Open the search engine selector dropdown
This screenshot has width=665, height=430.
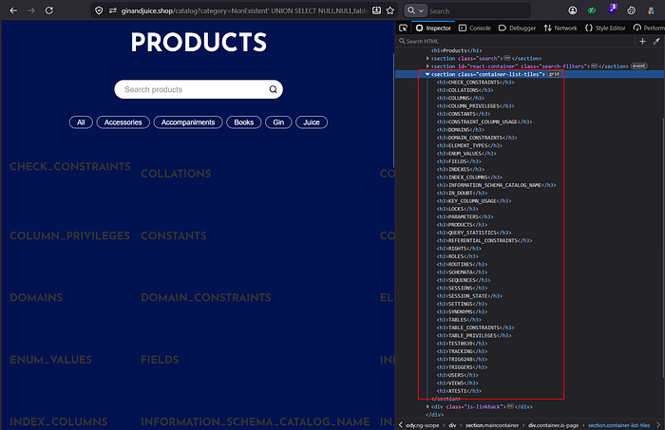click(415, 10)
